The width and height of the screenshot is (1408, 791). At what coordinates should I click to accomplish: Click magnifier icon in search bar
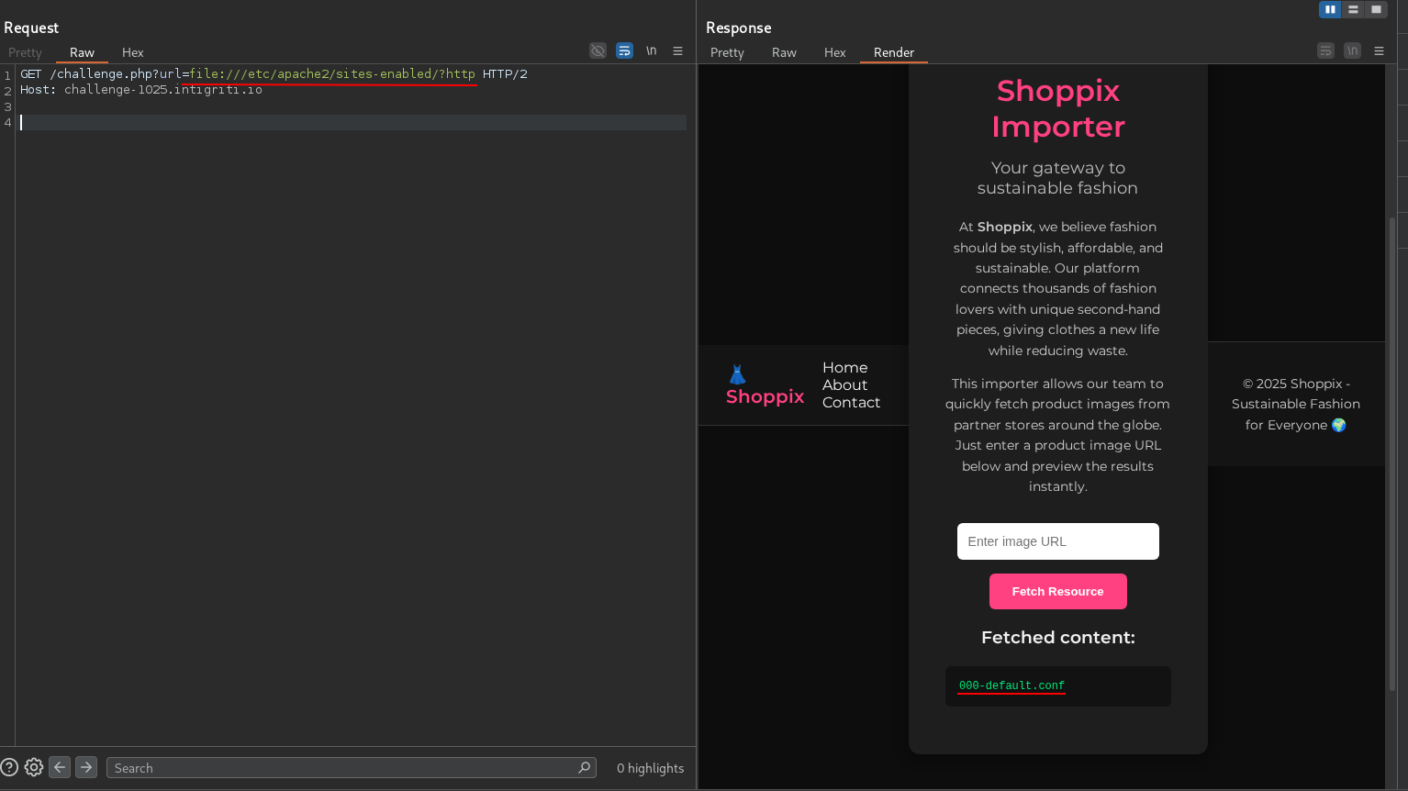pos(584,767)
